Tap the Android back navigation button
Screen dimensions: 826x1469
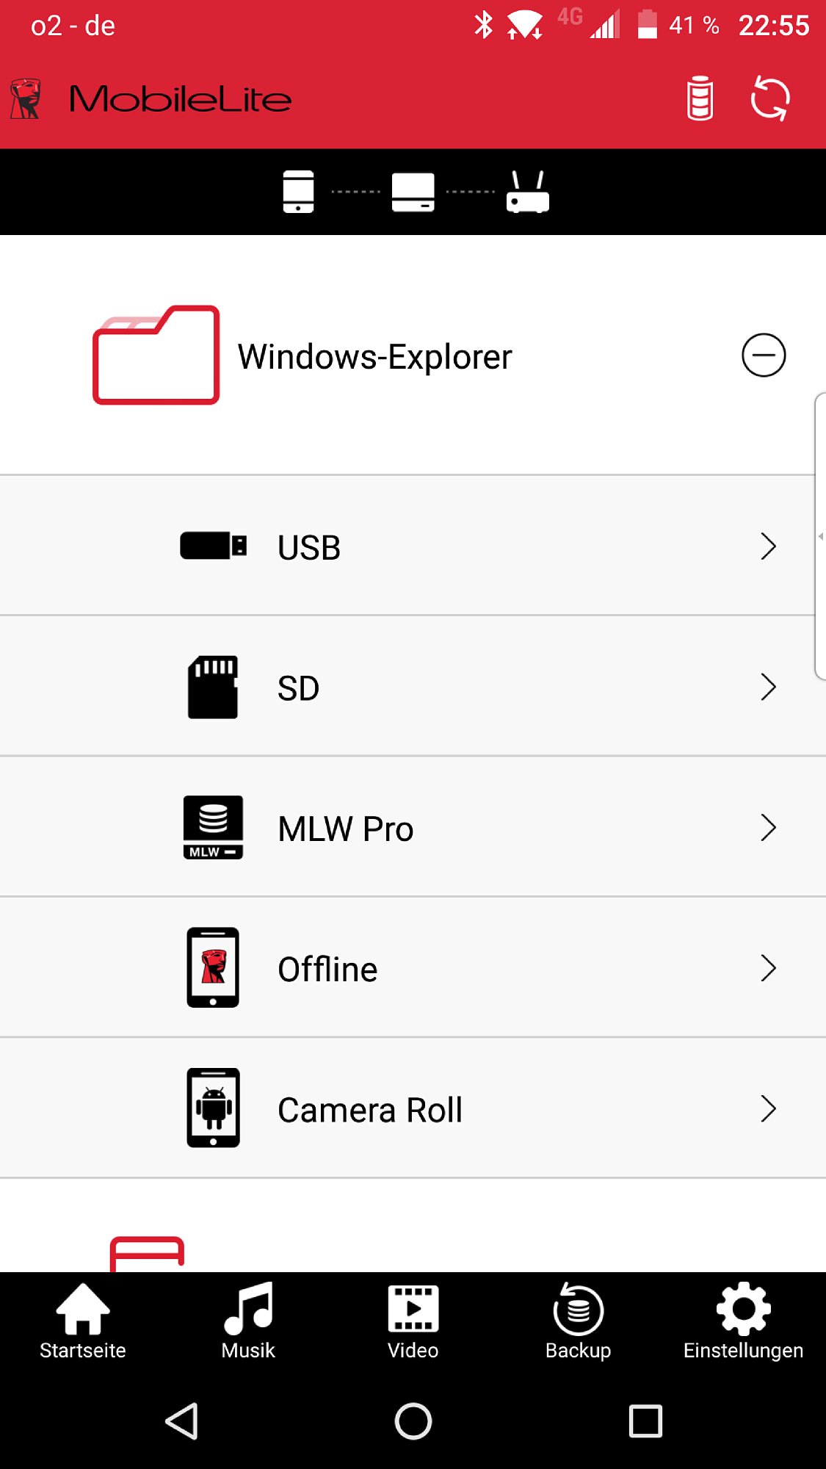(x=181, y=1421)
